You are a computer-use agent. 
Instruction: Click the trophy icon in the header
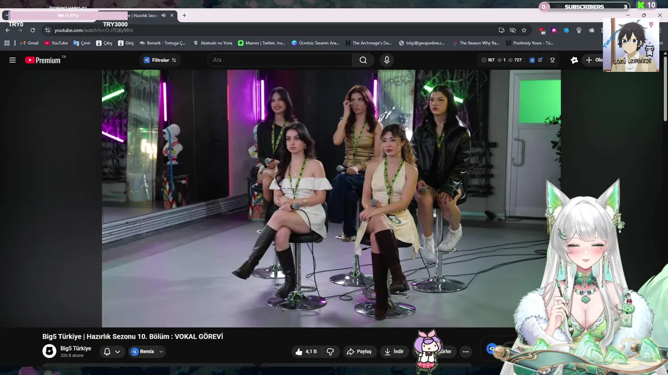[552, 60]
